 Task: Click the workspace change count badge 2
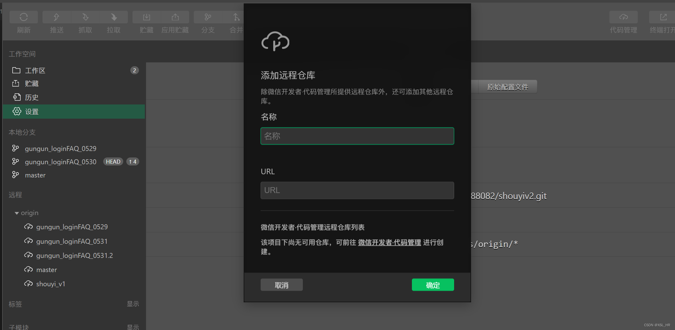pos(134,71)
